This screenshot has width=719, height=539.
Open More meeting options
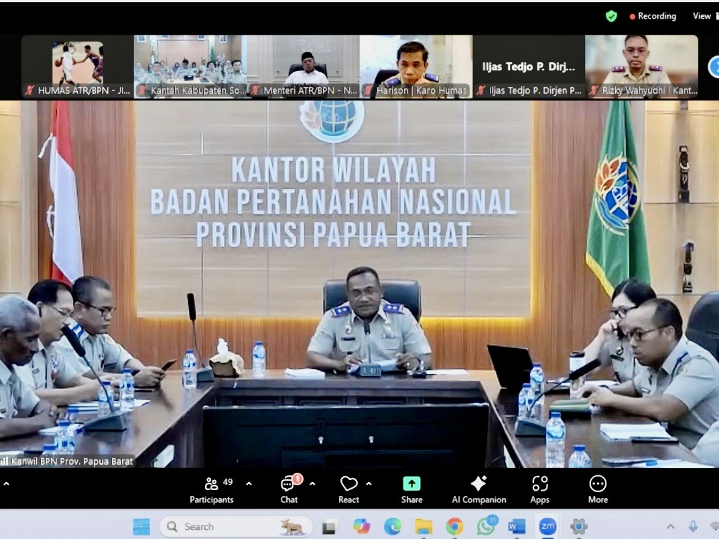(x=596, y=483)
